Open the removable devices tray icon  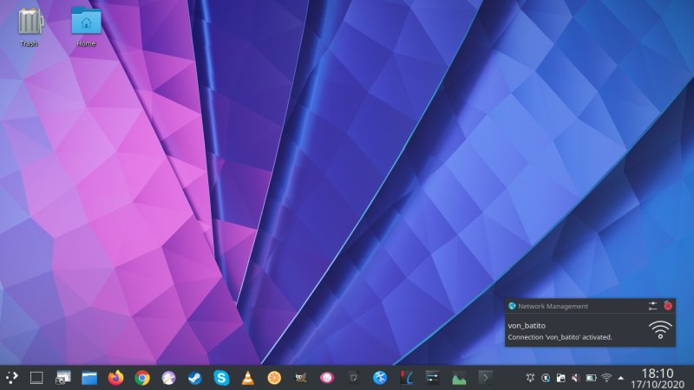(x=560, y=378)
